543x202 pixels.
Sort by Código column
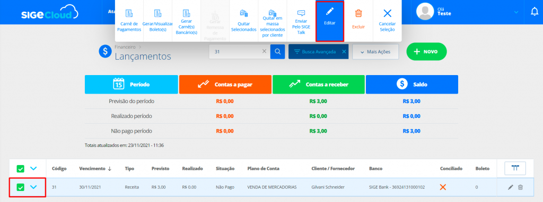pos(59,169)
